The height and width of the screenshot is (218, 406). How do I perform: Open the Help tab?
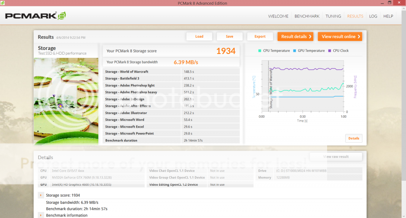(388, 16)
